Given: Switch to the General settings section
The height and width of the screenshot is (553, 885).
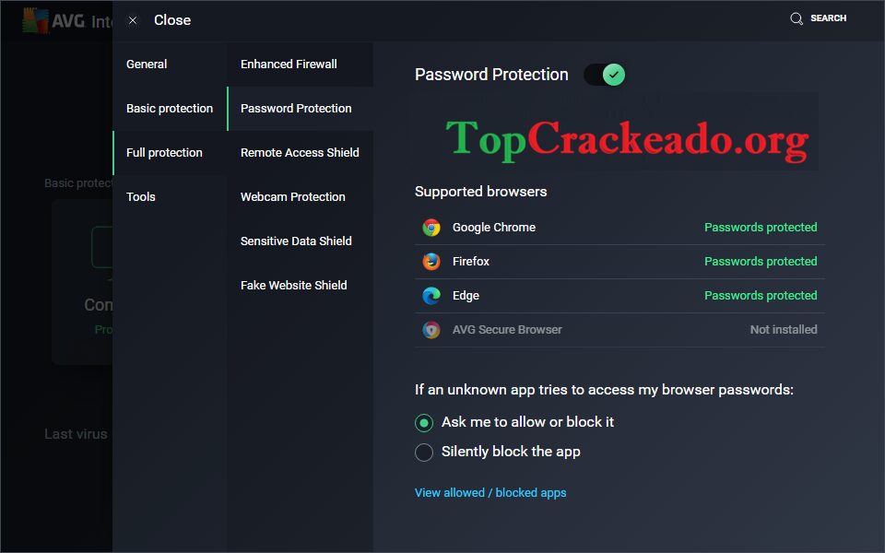Looking at the screenshot, I should (147, 64).
